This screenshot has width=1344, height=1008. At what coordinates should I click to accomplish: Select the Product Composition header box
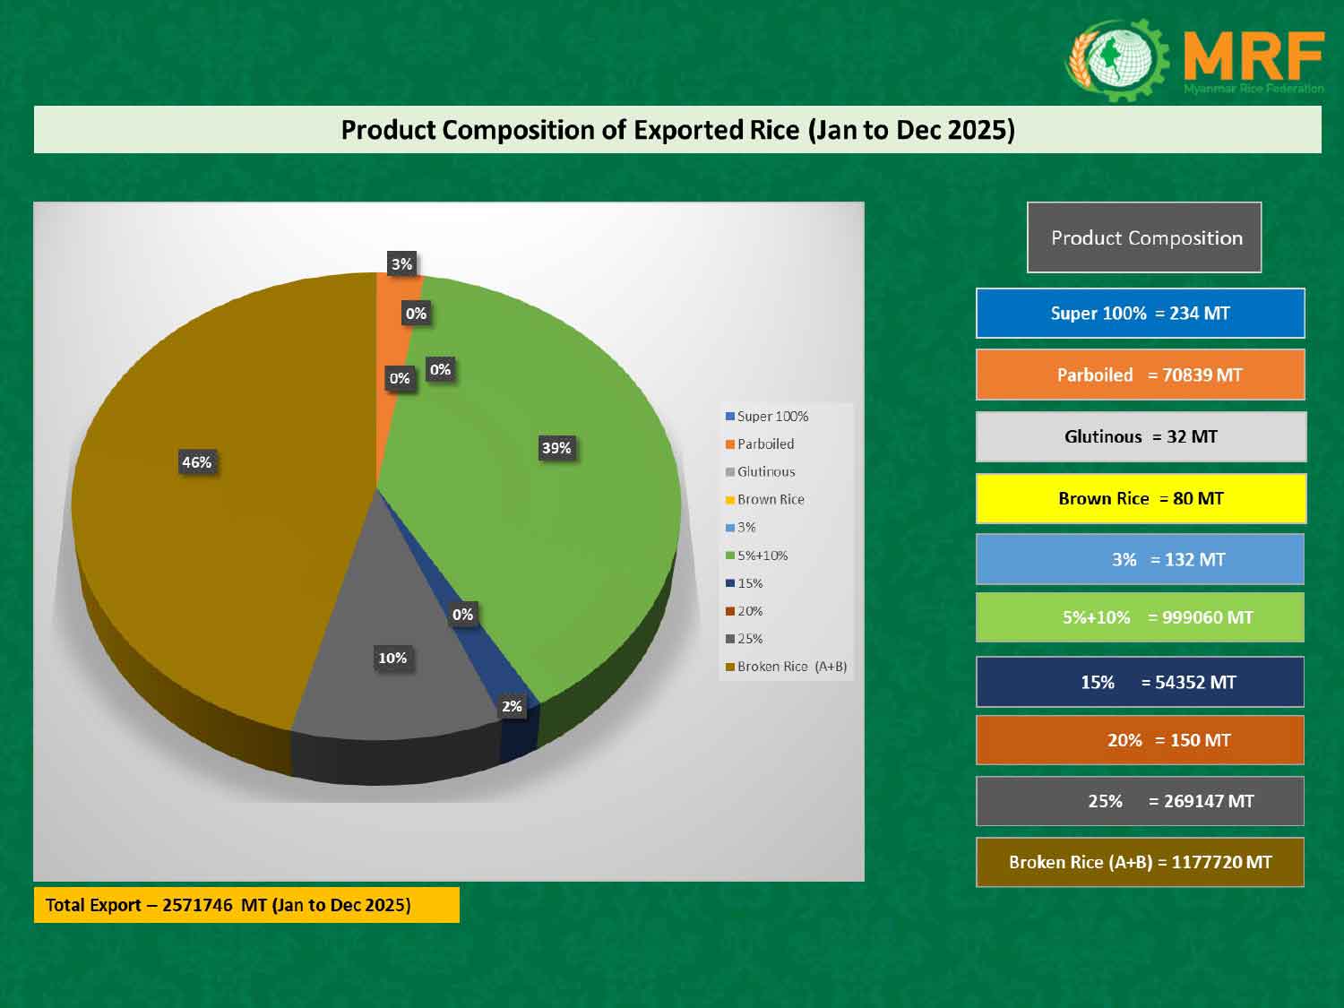point(1144,237)
